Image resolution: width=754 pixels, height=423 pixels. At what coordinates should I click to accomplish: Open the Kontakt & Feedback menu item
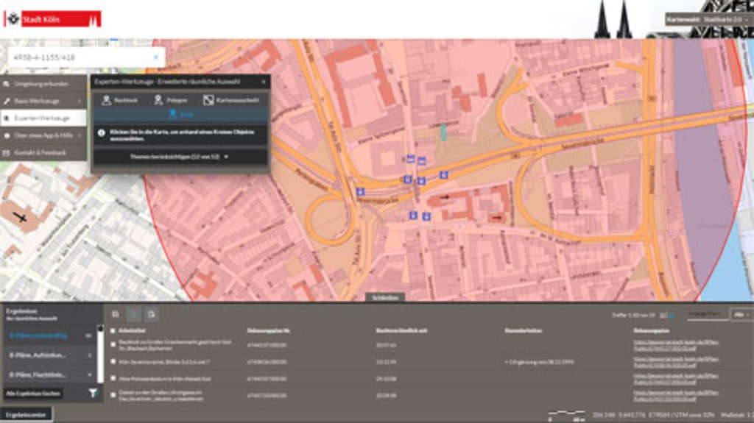pos(44,152)
